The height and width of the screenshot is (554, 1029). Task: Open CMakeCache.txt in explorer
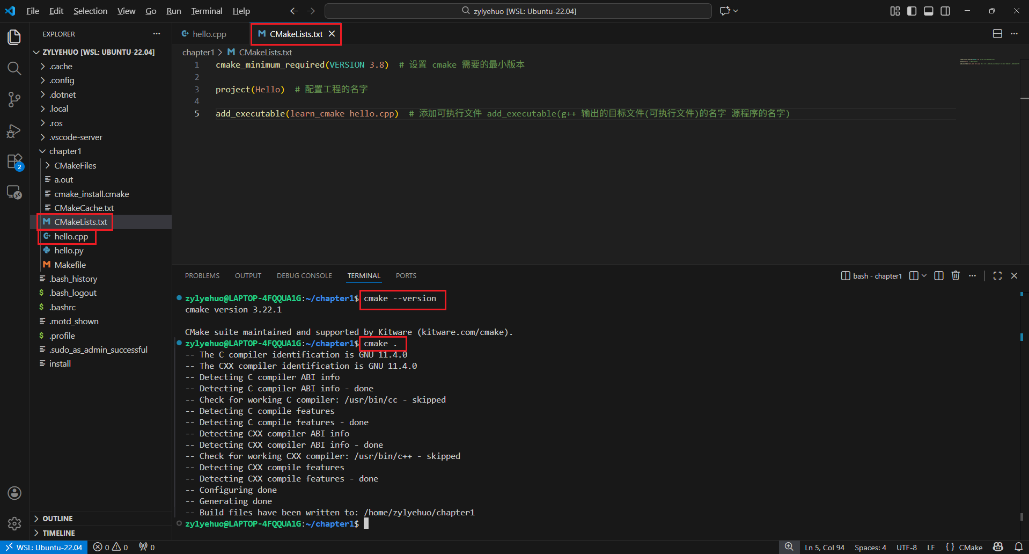[101, 208]
